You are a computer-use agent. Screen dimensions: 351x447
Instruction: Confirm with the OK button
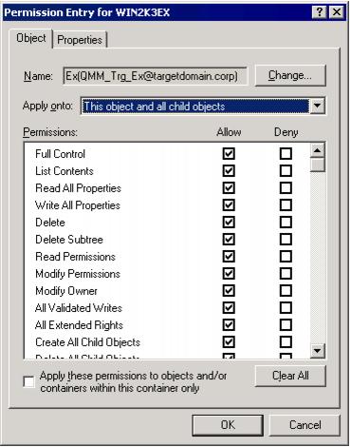(x=228, y=425)
